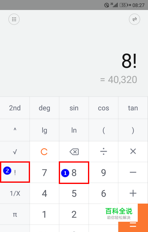The image size is (148, 232).
Task: Tap the sin function key
Action: 74,108
